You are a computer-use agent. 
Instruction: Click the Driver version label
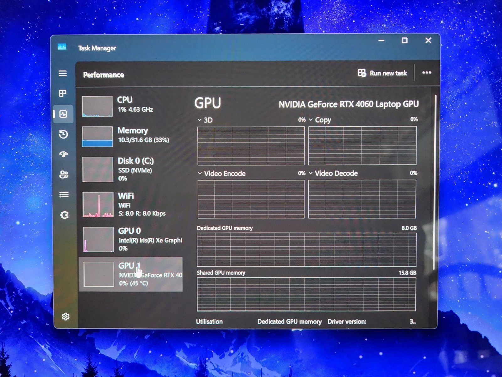coord(347,322)
